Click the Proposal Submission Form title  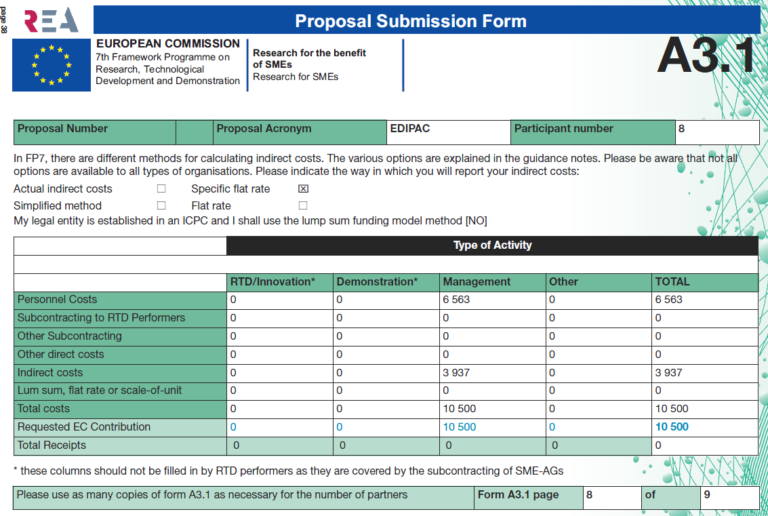(x=411, y=21)
